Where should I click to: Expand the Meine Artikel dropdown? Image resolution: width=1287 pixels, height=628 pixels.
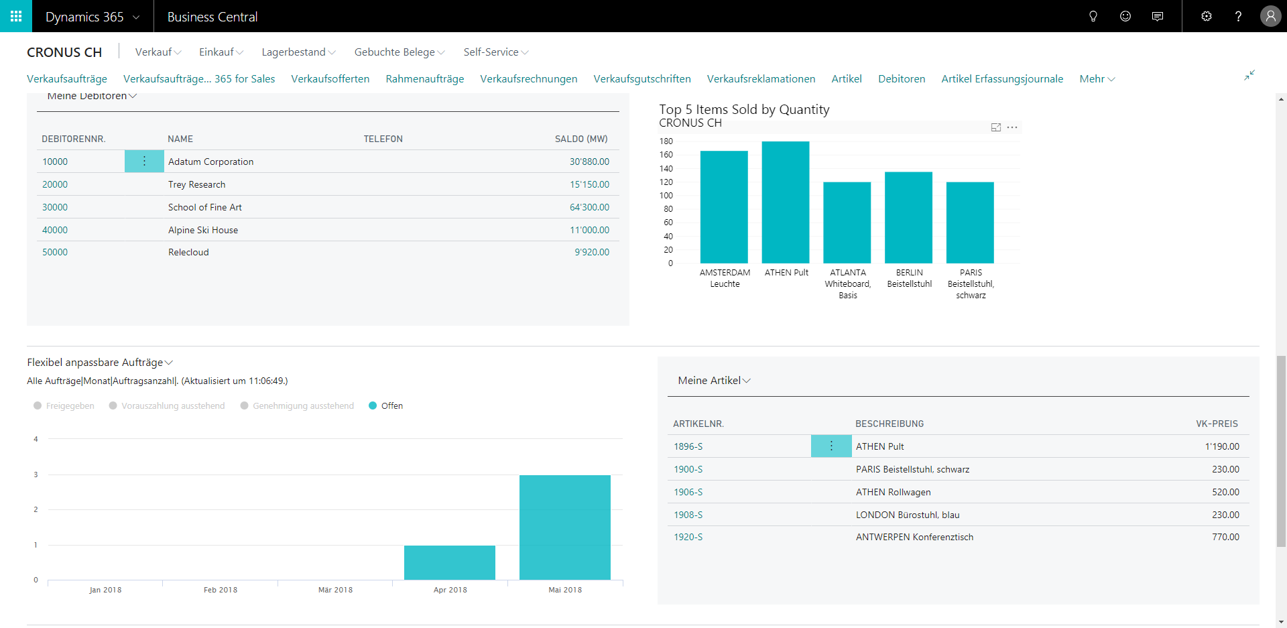(714, 380)
